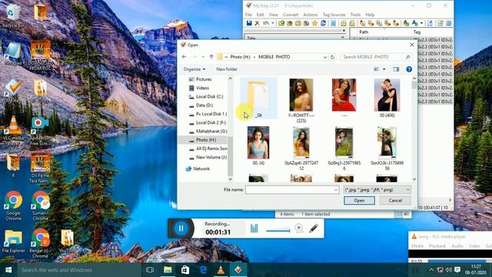The image size is (492, 277).
Task: Select Photo (H:) drive in tree
Action: (x=206, y=140)
